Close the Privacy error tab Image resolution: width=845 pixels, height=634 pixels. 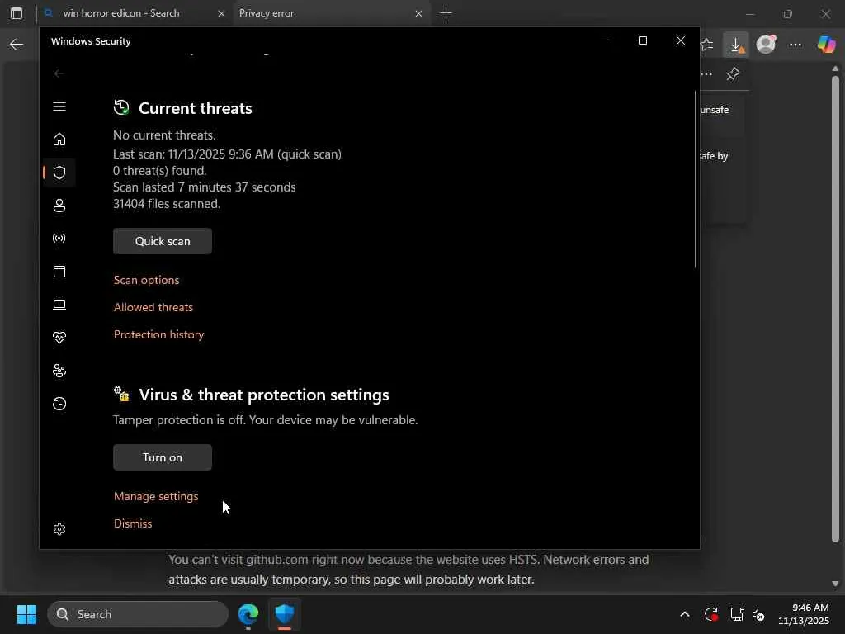point(418,13)
